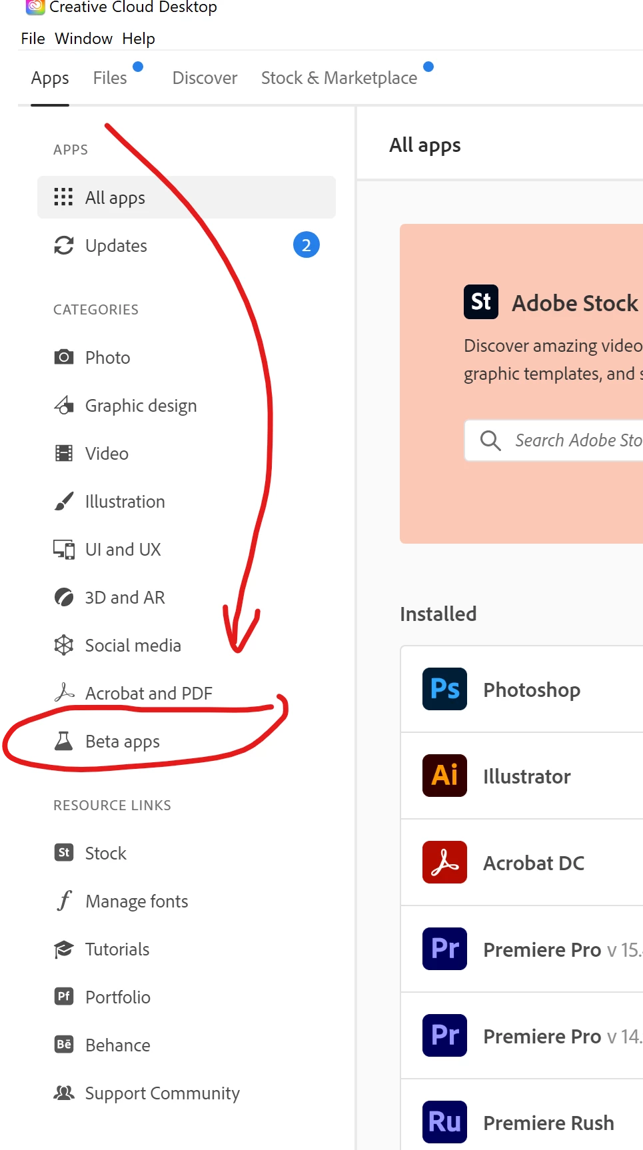Select the Acrobat and PDF label
The width and height of the screenshot is (643, 1150).
click(149, 694)
